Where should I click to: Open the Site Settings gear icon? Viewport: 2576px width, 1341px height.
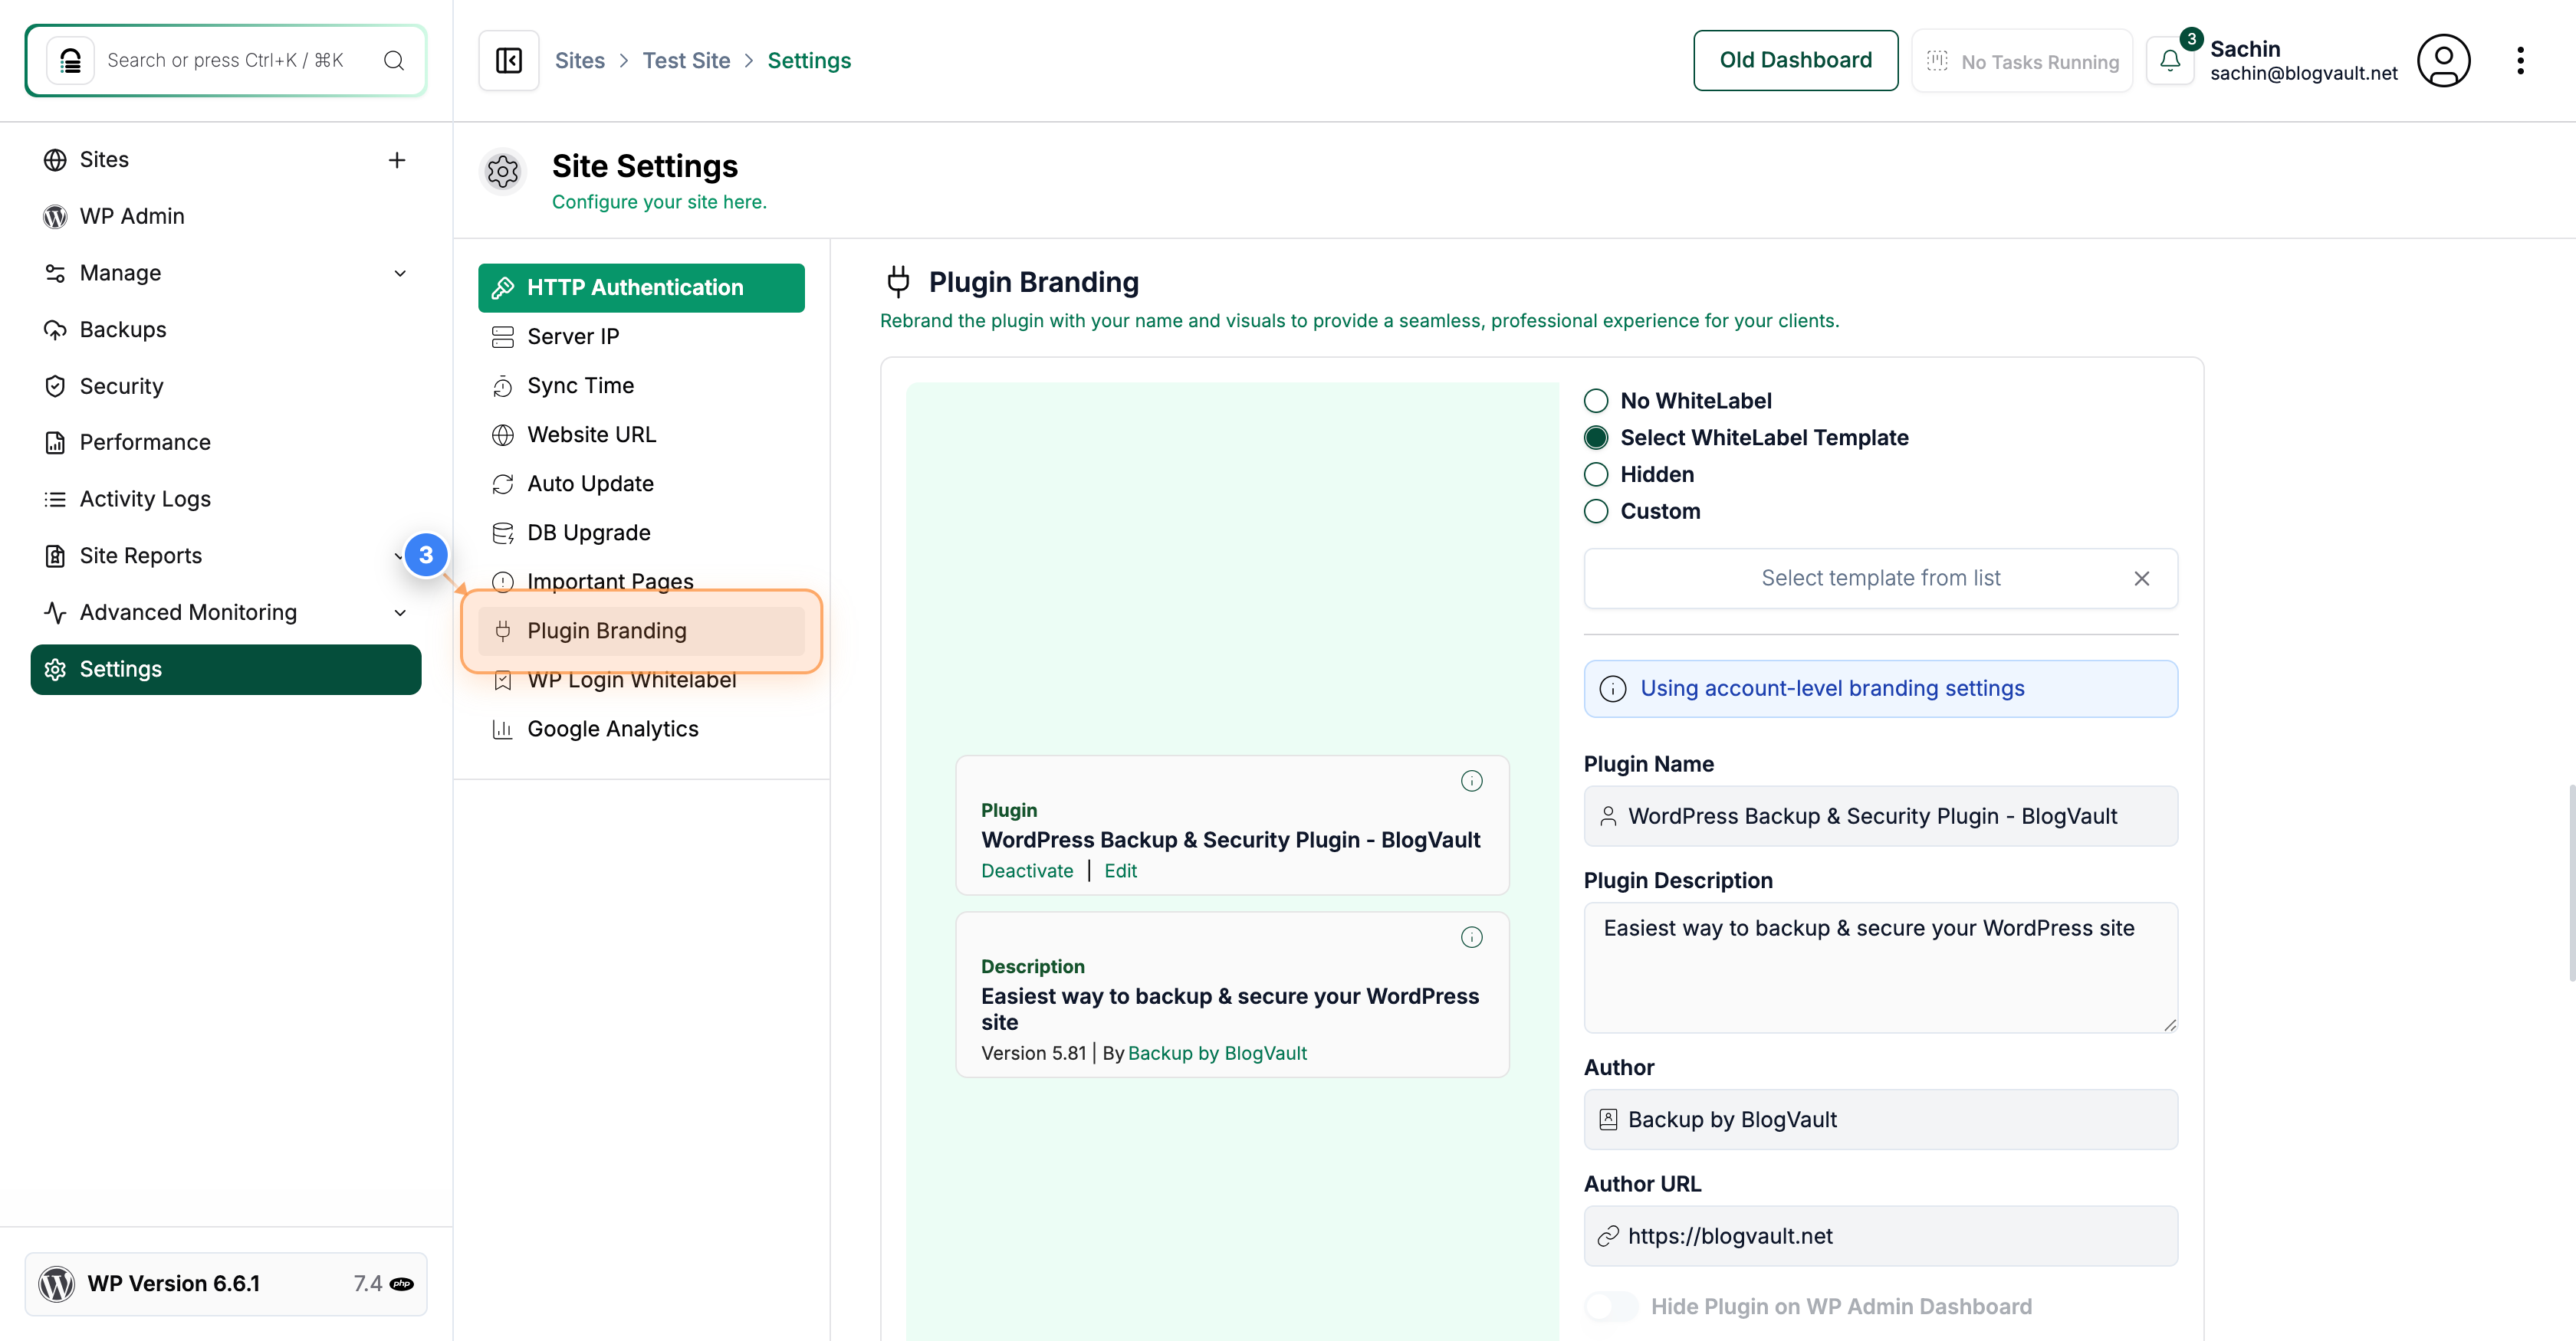pos(503,172)
